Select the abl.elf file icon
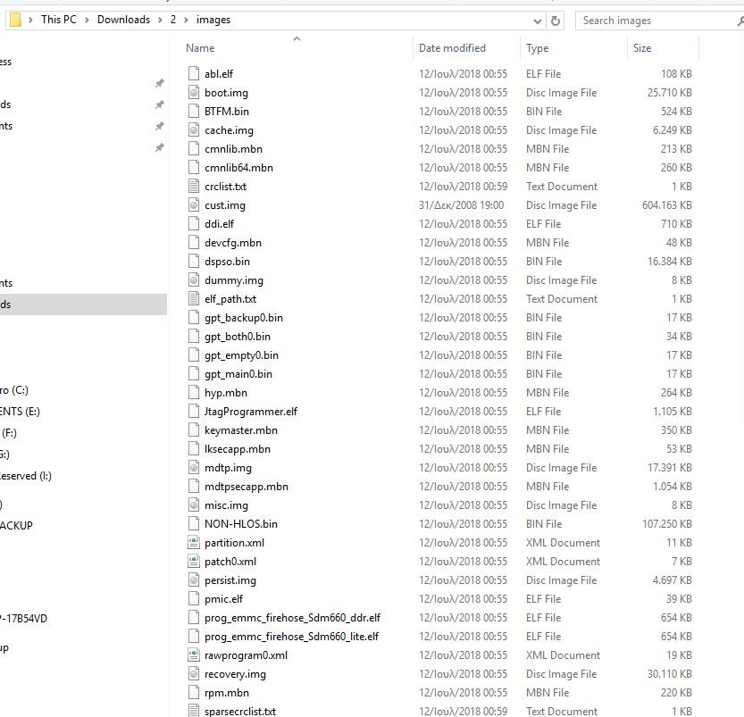The height and width of the screenshot is (717, 744). point(195,74)
